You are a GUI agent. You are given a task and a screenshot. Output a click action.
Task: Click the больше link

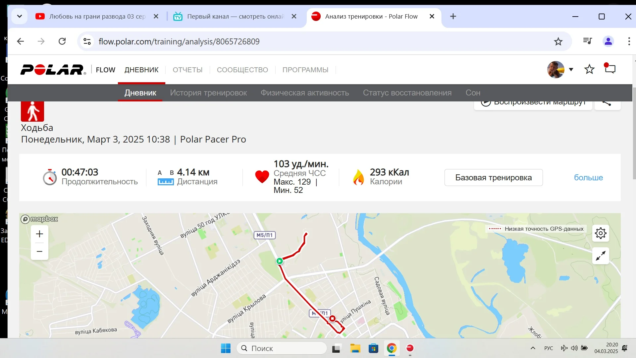click(x=588, y=178)
